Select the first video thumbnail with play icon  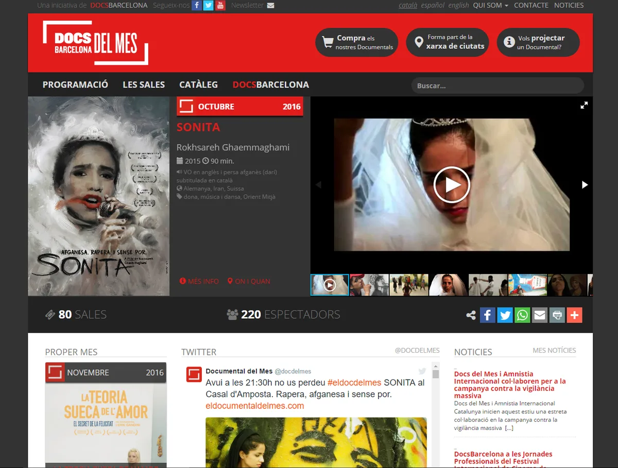(330, 285)
